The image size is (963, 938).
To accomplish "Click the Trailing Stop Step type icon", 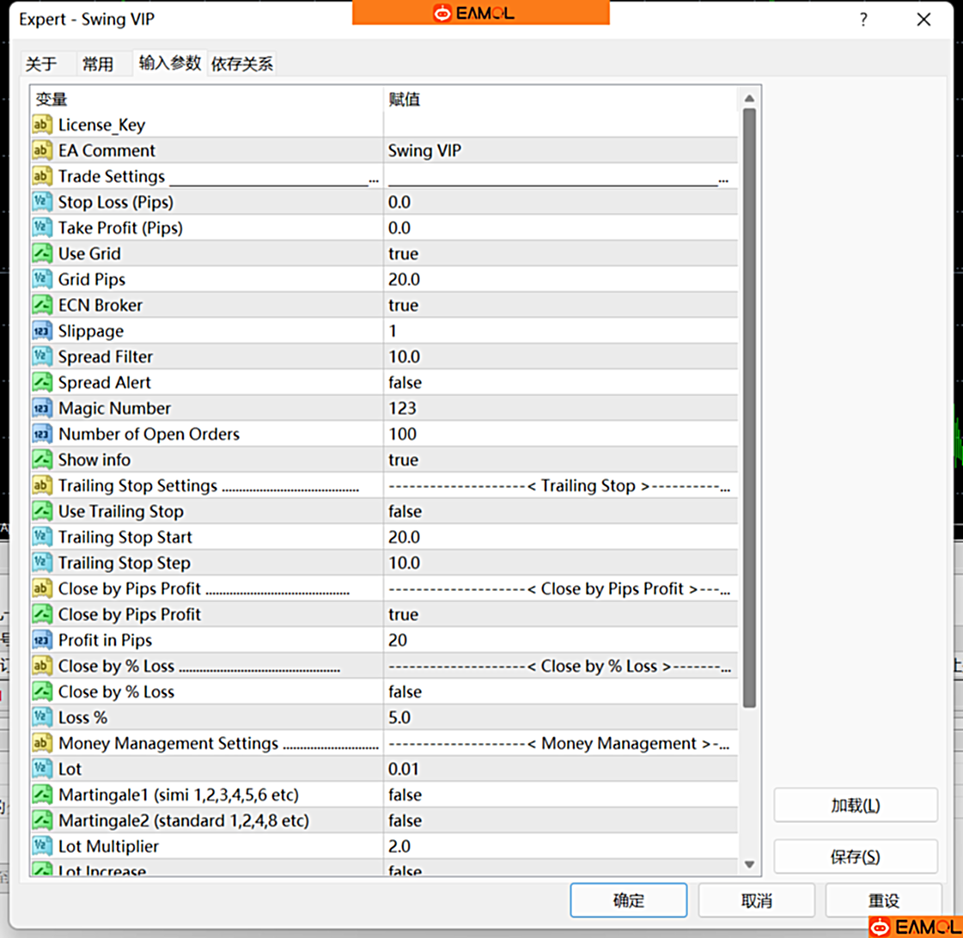I will (42, 563).
